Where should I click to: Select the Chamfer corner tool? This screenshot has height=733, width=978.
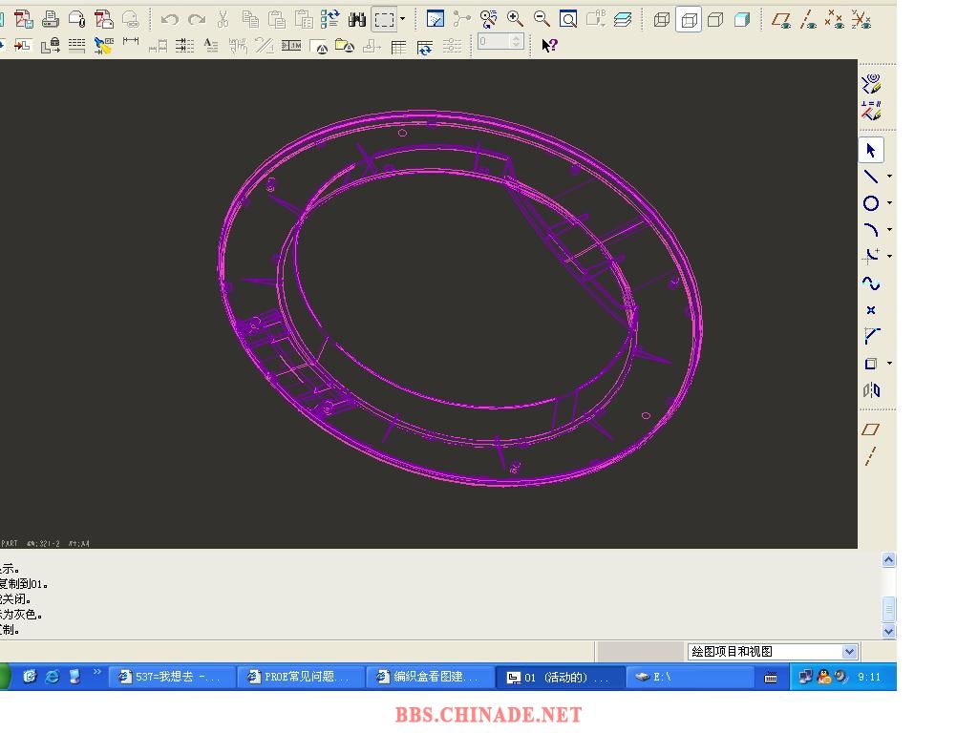(x=871, y=337)
